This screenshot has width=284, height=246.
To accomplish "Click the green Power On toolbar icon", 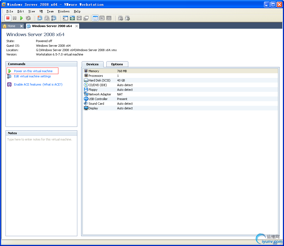I will coord(21,18).
